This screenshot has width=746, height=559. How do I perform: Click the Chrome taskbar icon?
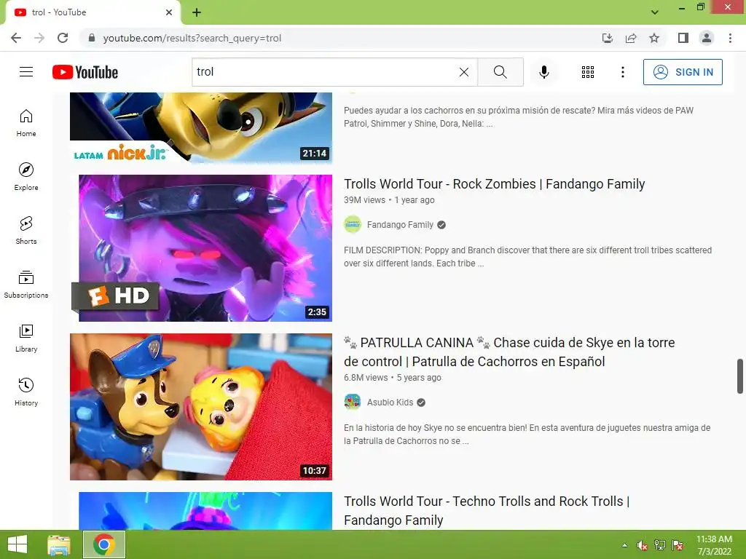104,544
